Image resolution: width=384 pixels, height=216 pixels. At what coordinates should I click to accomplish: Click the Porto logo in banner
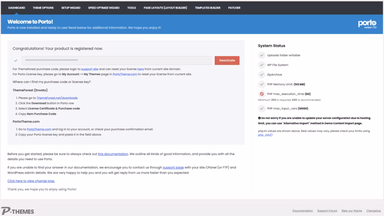click(x=367, y=24)
